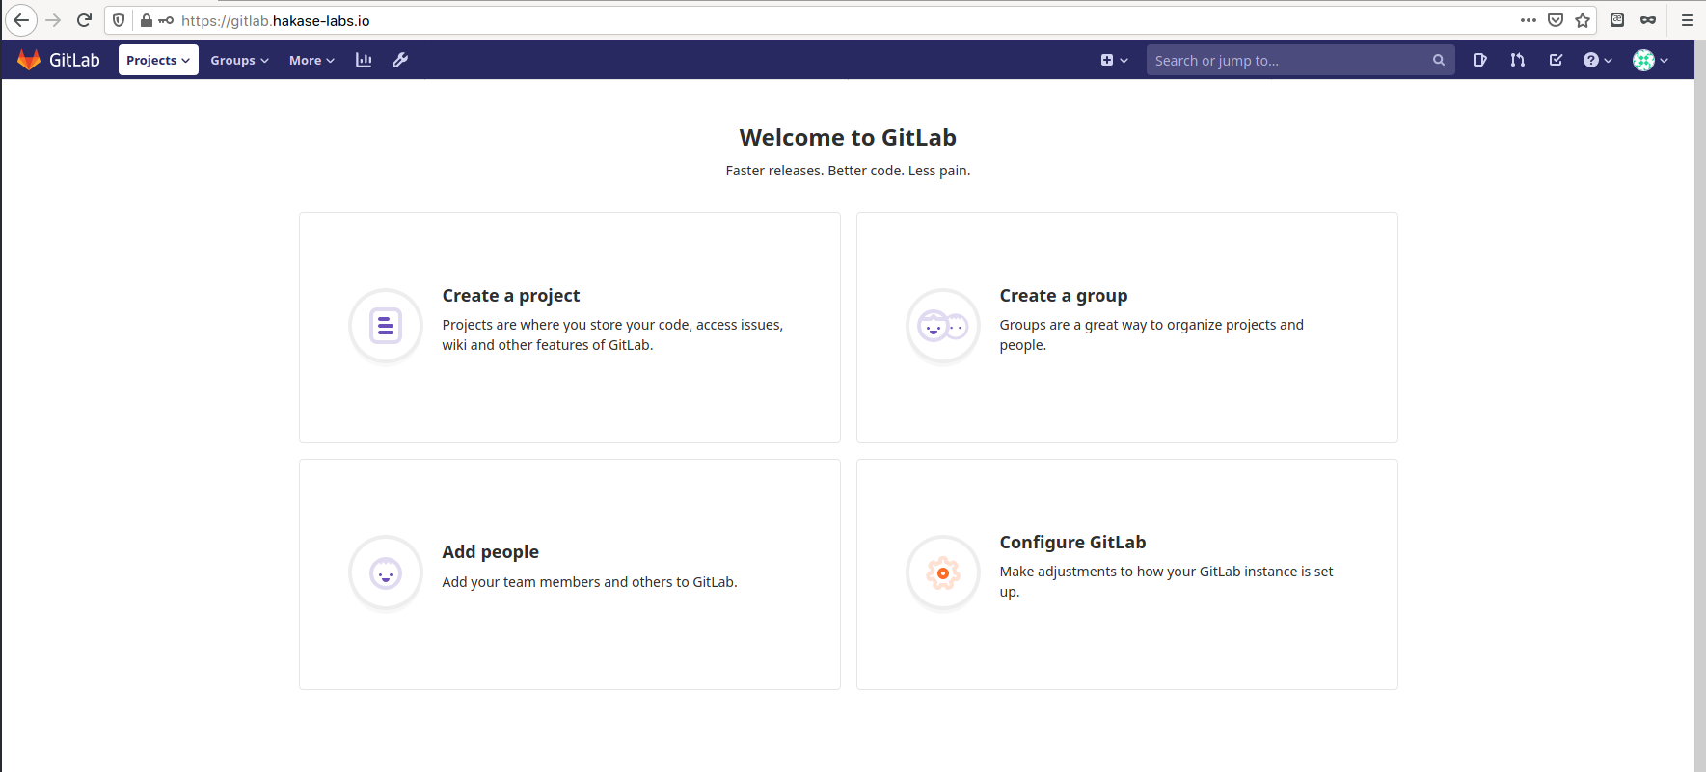Image resolution: width=1706 pixels, height=772 pixels.
Task: Click the Add people face icon
Action: [x=386, y=572]
